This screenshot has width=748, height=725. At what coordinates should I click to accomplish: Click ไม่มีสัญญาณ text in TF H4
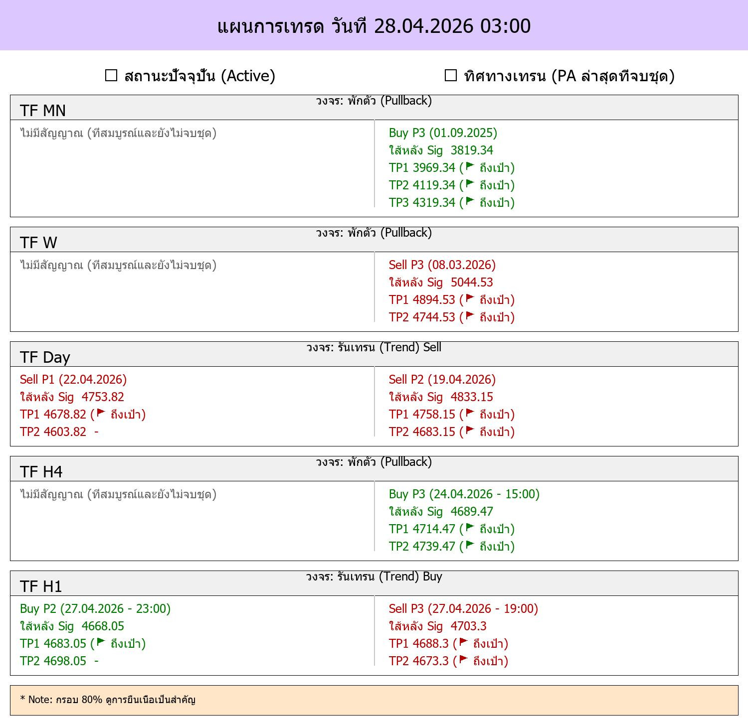(x=118, y=494)
